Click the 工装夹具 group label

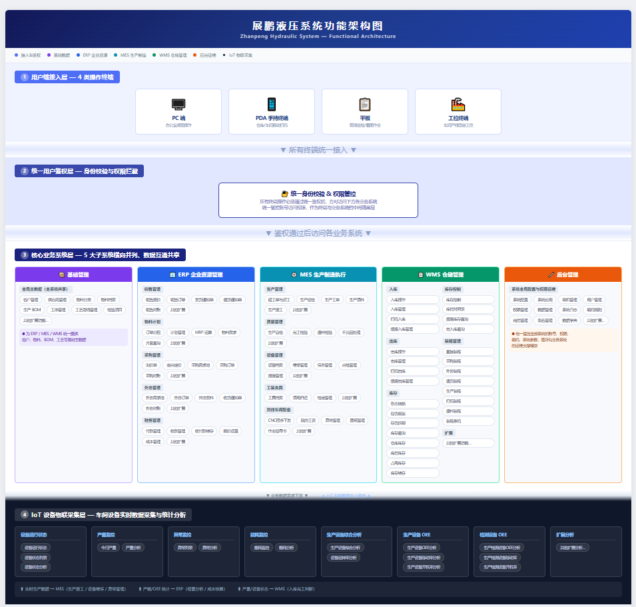pos(274,388)
